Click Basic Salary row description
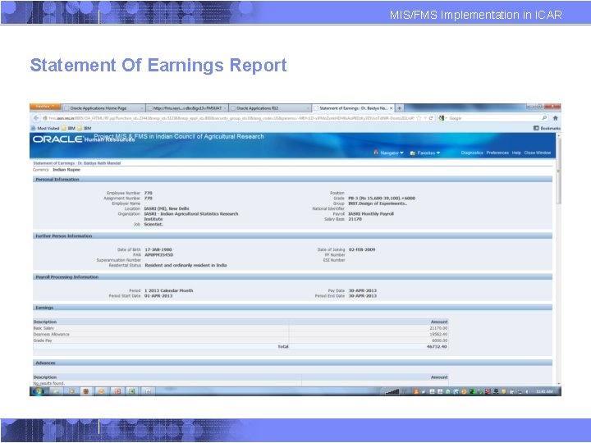 (x=44, y=328)
